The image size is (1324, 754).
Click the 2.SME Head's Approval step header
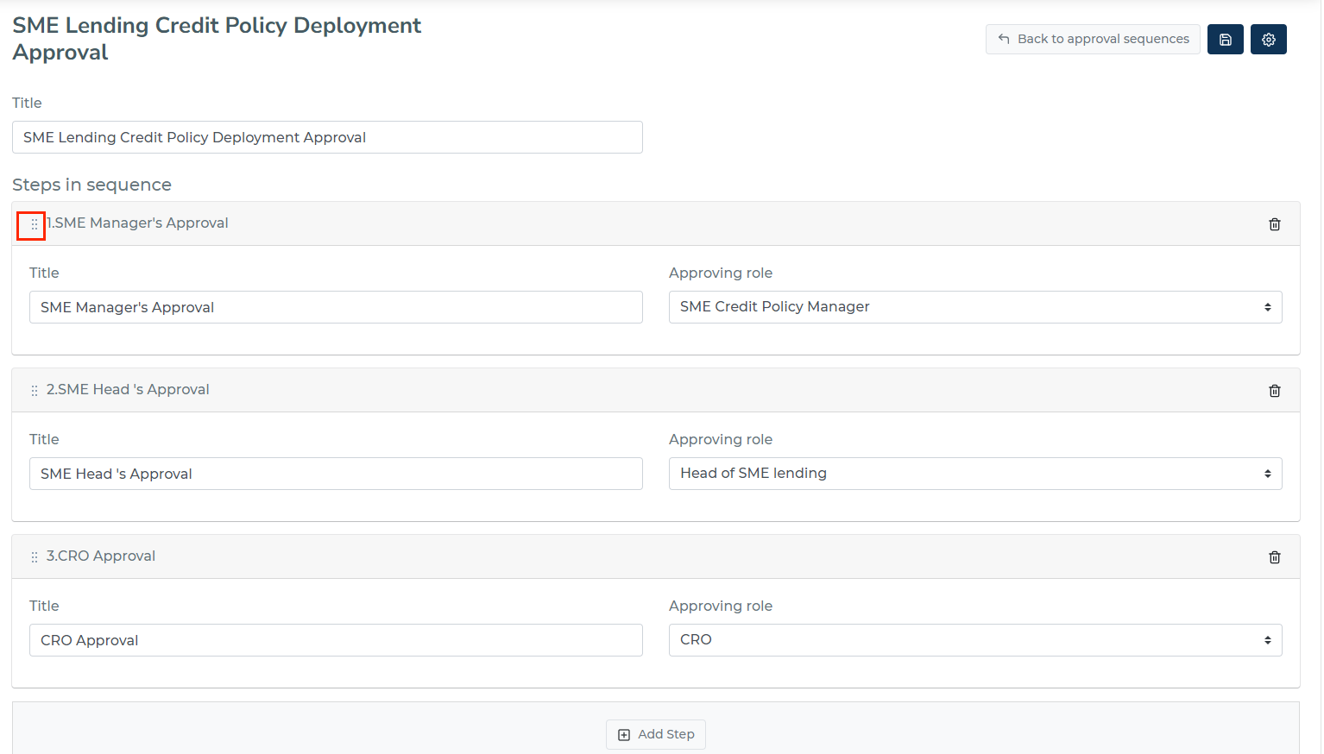coord(656,390)
